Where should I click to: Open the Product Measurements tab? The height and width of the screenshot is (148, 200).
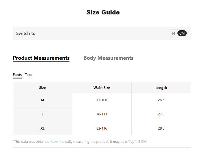pos(41,58)
